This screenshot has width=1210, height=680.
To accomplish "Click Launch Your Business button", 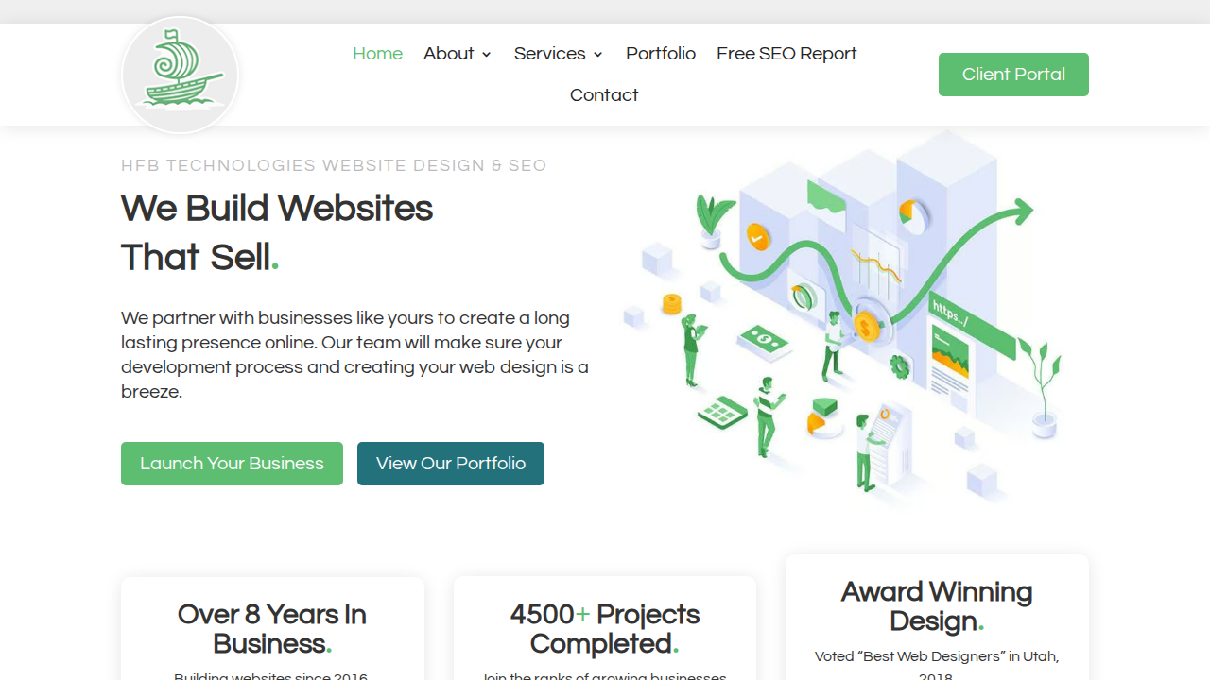I will 232,464.
